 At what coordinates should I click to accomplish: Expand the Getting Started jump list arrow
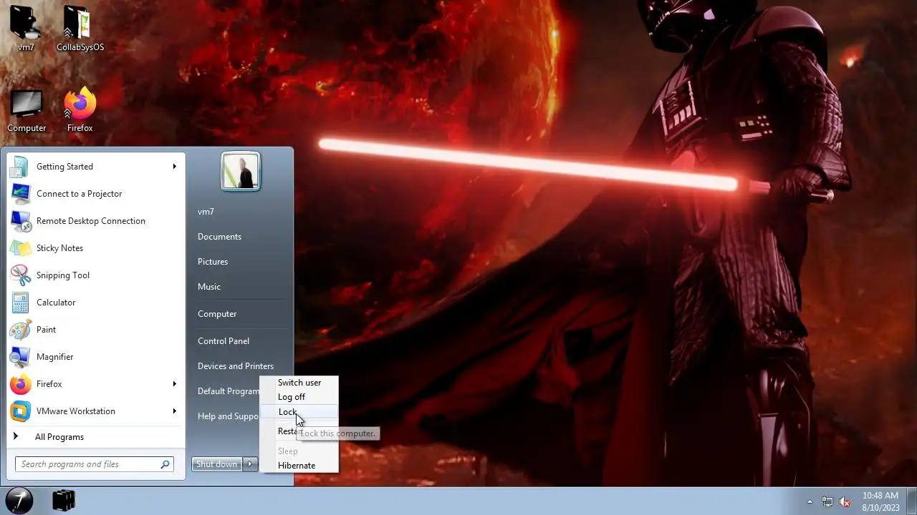pos(174,167)
